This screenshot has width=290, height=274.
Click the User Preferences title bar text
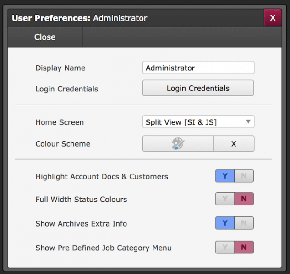[x=79, y=18]
